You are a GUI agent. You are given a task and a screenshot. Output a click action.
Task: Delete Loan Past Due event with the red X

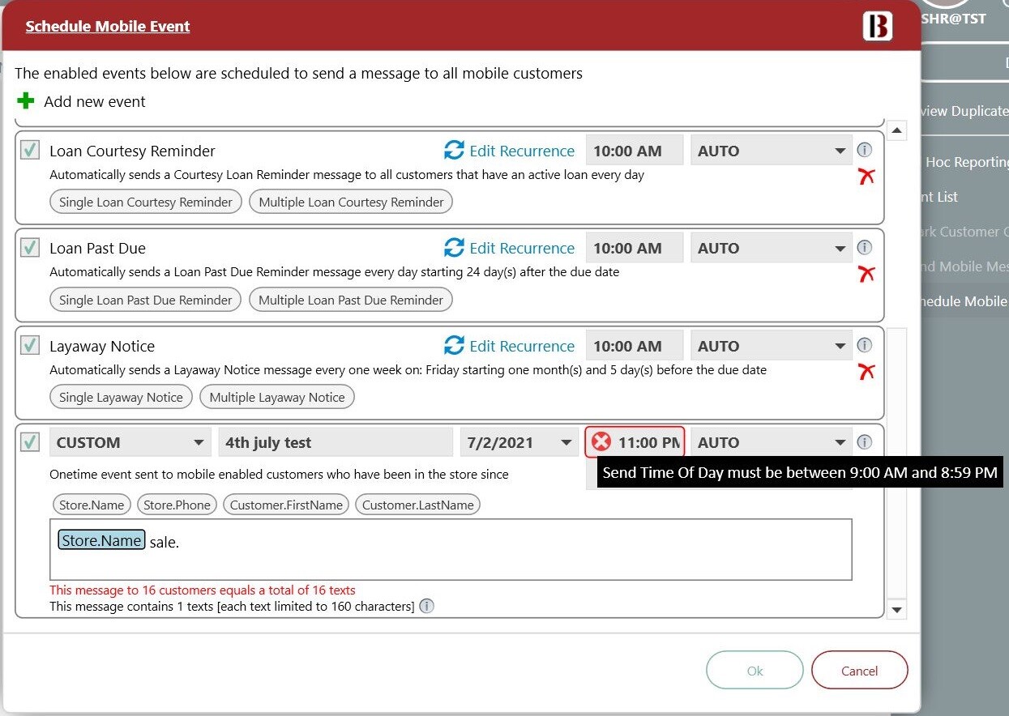click(x=866, y=274)
